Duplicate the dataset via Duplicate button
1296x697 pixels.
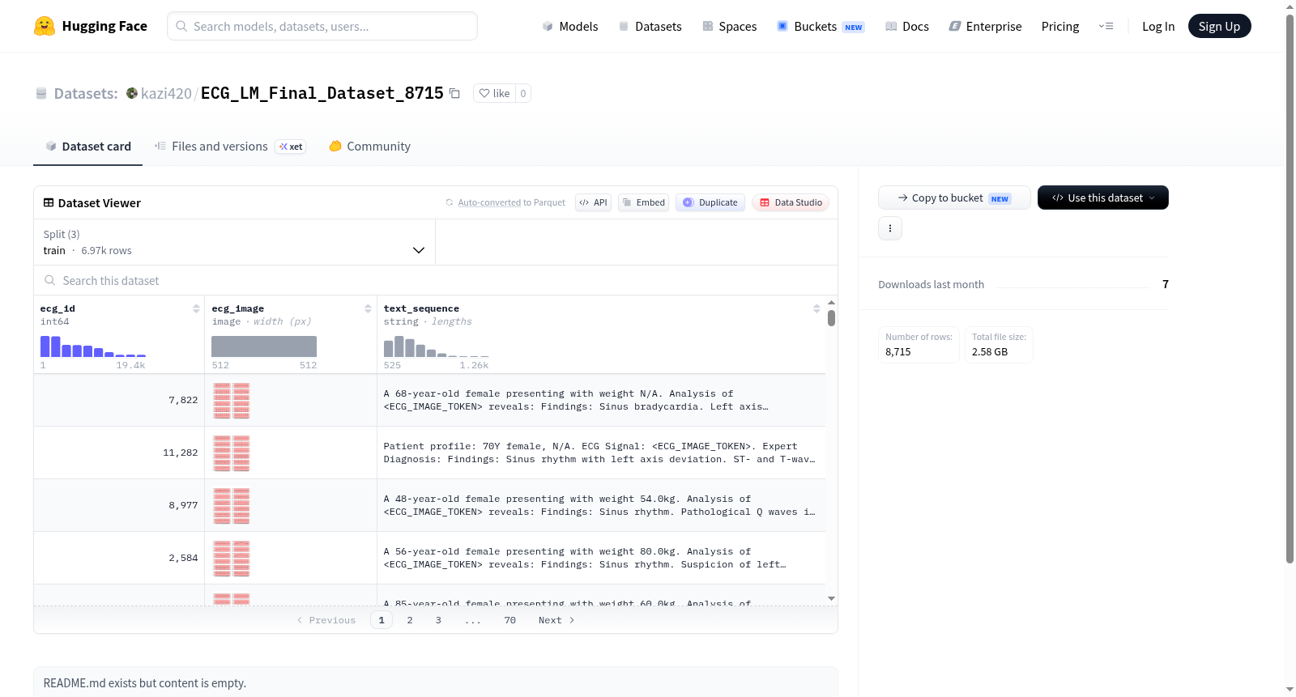710,202
